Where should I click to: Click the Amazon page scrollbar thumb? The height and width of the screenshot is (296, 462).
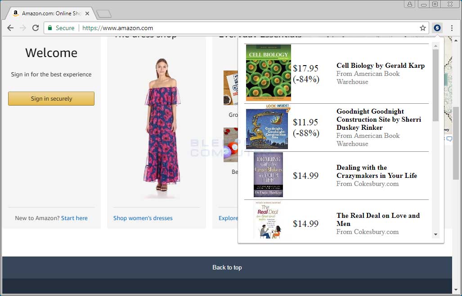pos(456,143)
